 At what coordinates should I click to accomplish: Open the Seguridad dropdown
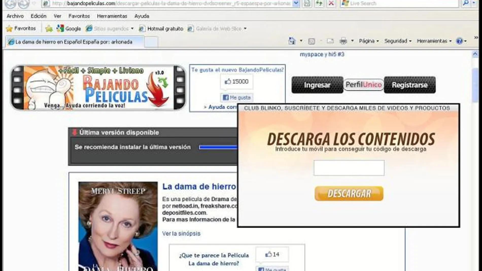coord(398,41)
